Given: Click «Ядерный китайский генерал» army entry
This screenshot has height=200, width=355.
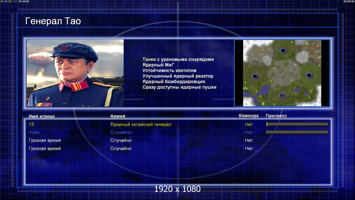Looking at the screenshot, I should [141, 124].
